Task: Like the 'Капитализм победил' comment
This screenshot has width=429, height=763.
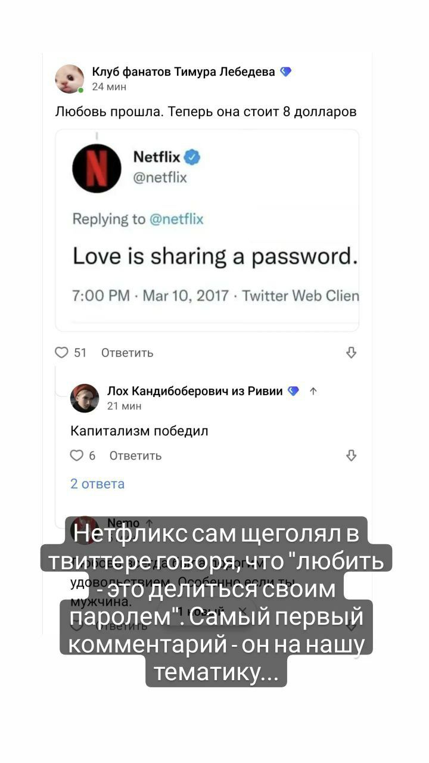Action: click(77, 455)
